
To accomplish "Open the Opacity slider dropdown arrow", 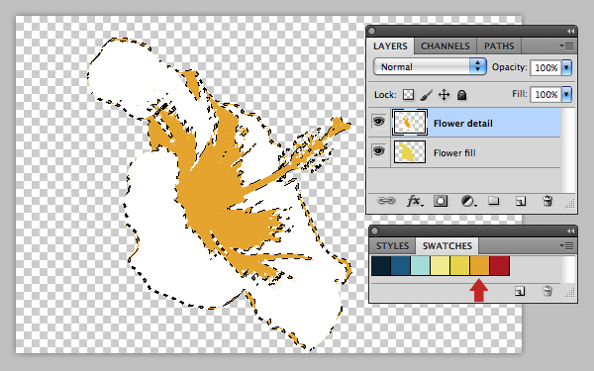I will tap(566, 67).
